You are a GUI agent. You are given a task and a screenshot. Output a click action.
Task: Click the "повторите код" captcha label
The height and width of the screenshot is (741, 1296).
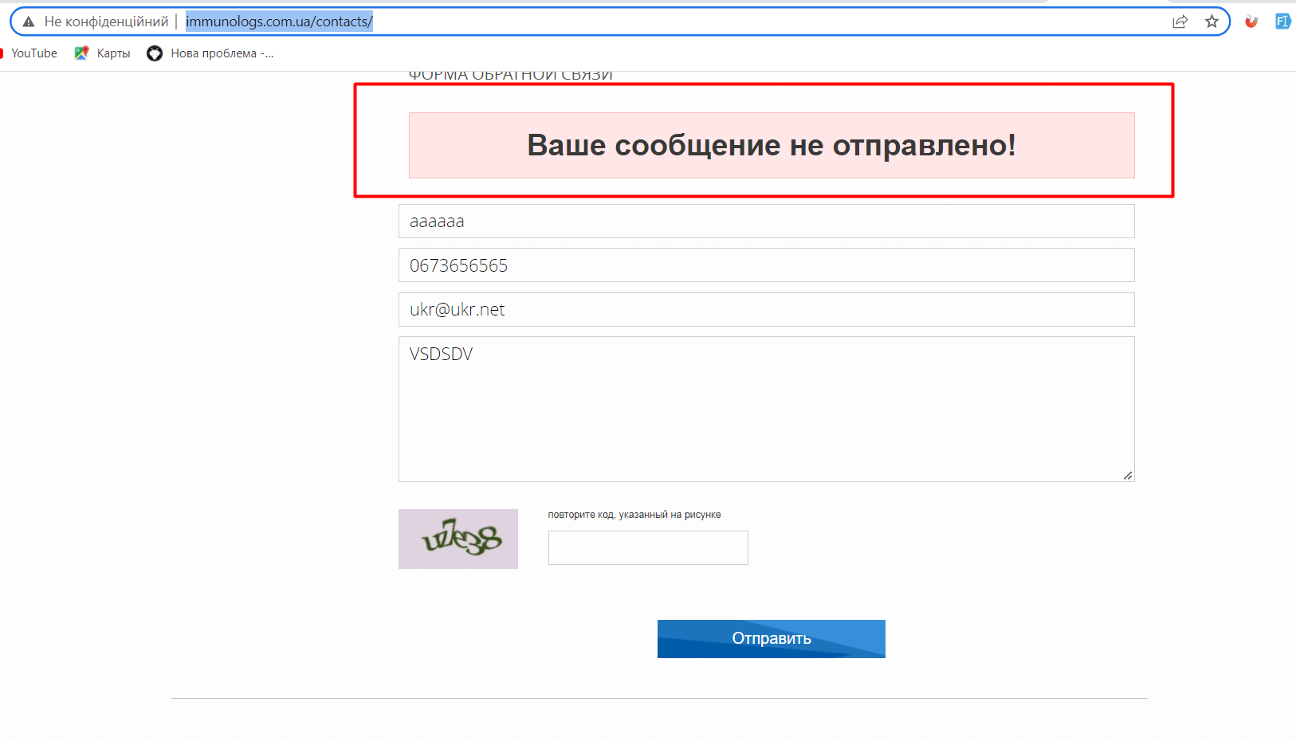(634, 515)
